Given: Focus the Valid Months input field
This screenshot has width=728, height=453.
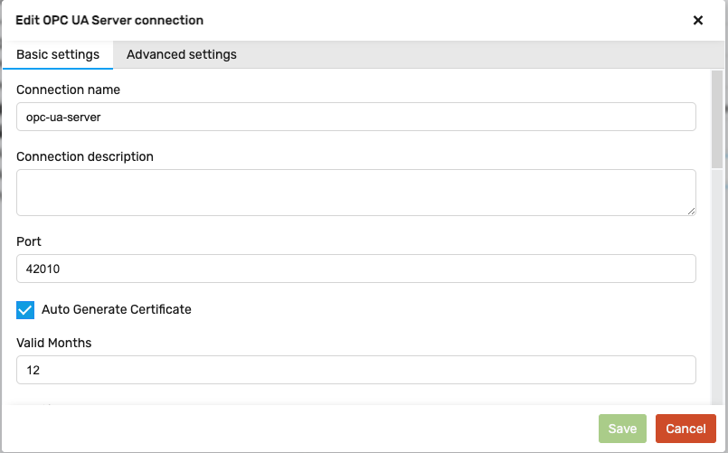Looking at the screenshot, I should coord(356,370).
